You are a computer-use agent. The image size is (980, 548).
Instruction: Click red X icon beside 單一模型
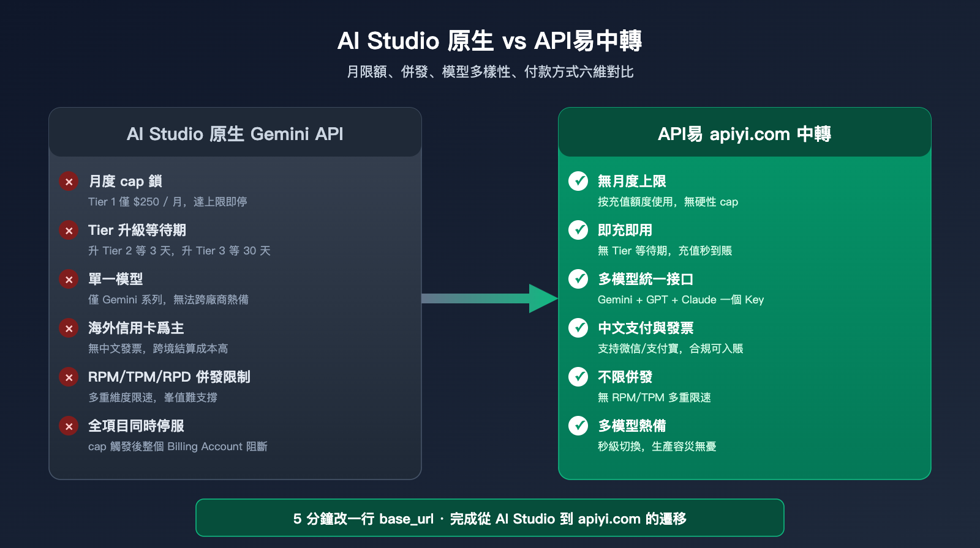[69, 280]
